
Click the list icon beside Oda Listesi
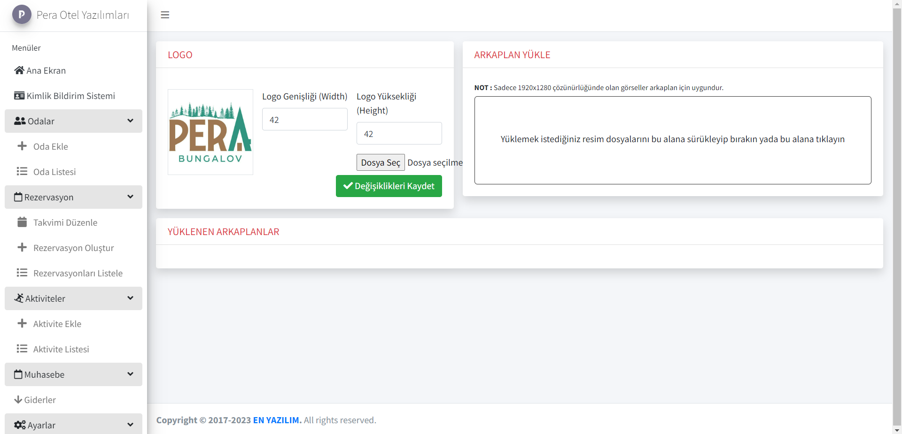coord(22,171)
